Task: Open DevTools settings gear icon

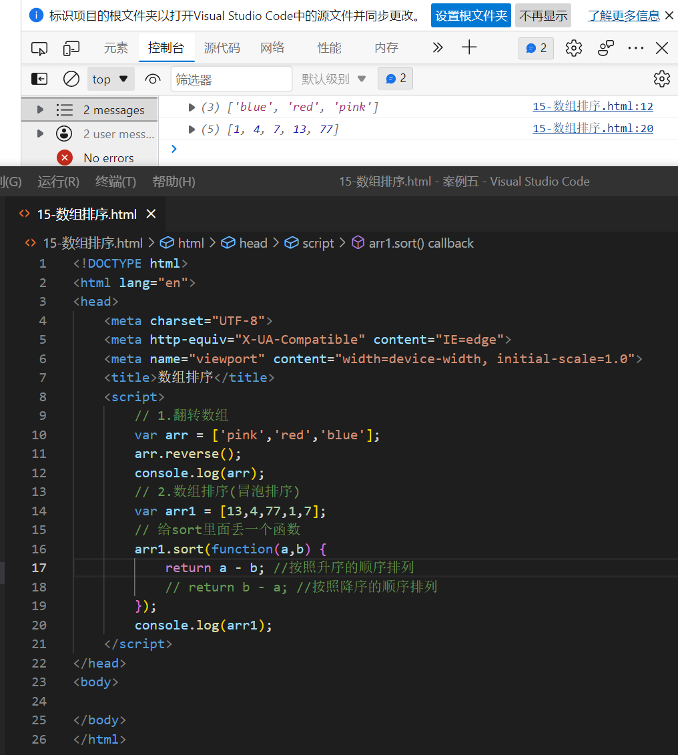Action: [x=574, y=48]
